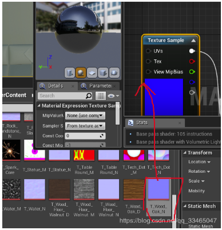Select the T_Statue_N texture thumbnail
This screenshot has height=230, width=222.
tap(60, 155)
